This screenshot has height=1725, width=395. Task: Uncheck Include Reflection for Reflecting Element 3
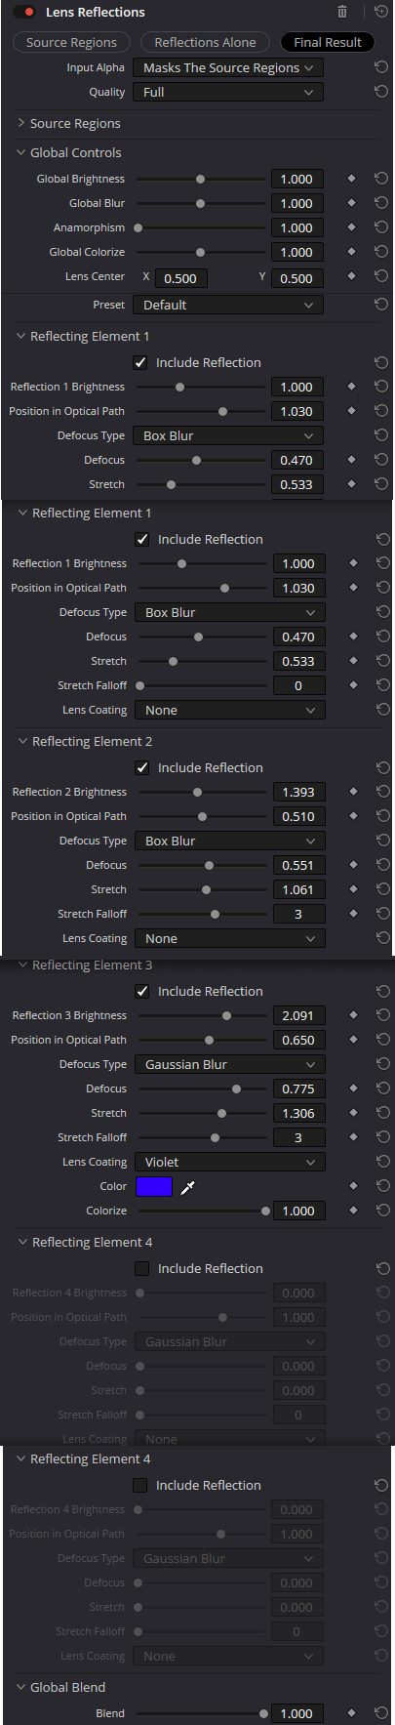(142, 991)
